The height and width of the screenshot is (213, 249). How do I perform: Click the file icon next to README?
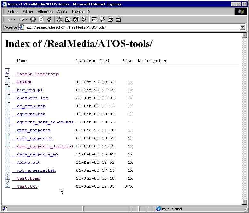8,80
